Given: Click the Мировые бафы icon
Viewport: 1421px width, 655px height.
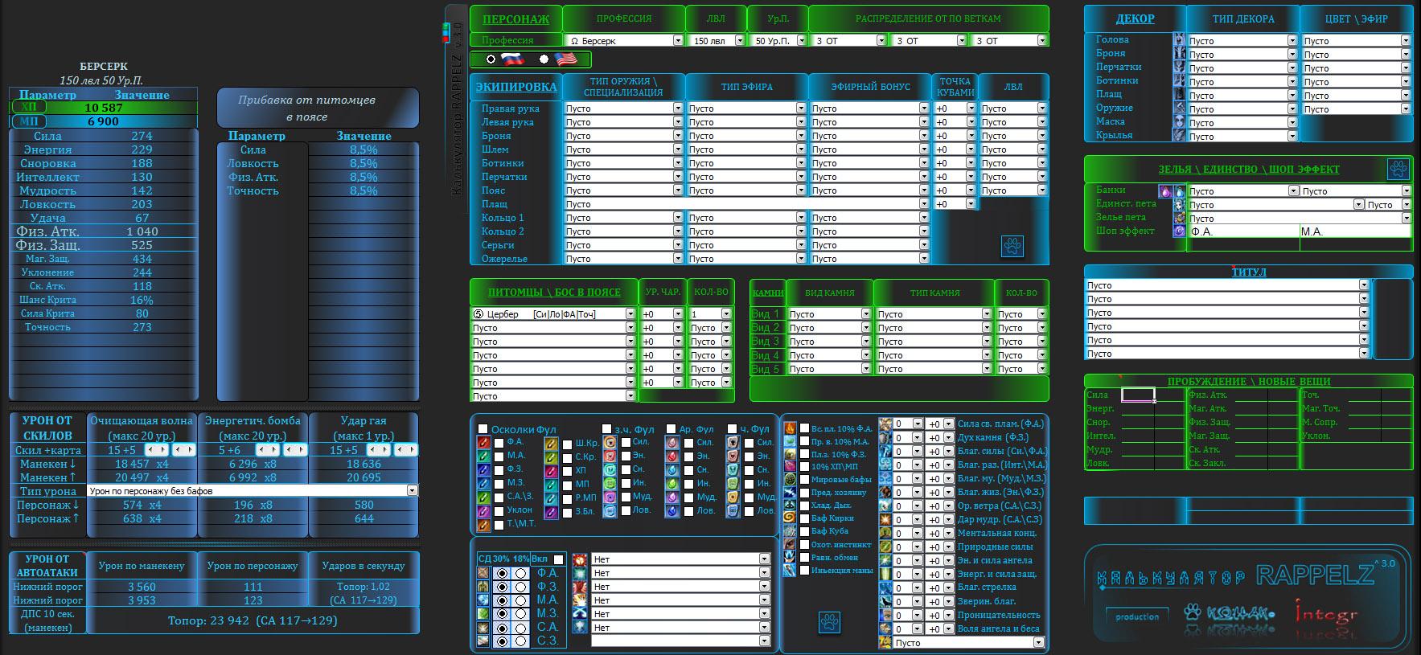Looking at the screenshot, I should click(x=790, y=480).
